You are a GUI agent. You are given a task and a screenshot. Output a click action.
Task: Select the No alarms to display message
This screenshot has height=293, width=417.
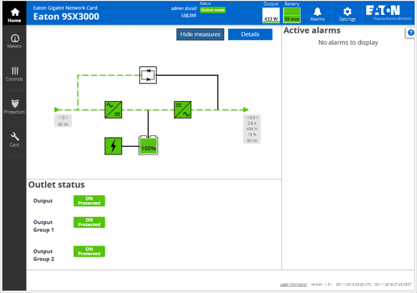pyautogui.click(x=348, y=42)
